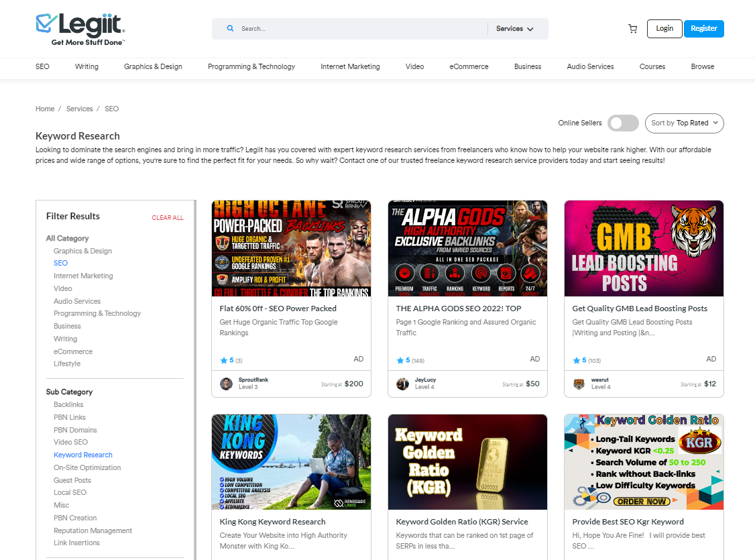The width and height of the screenshot is (755, 560).
Task: Open the Alpha Gods backlinks thumbnail
Action: (x=467, y=248)
